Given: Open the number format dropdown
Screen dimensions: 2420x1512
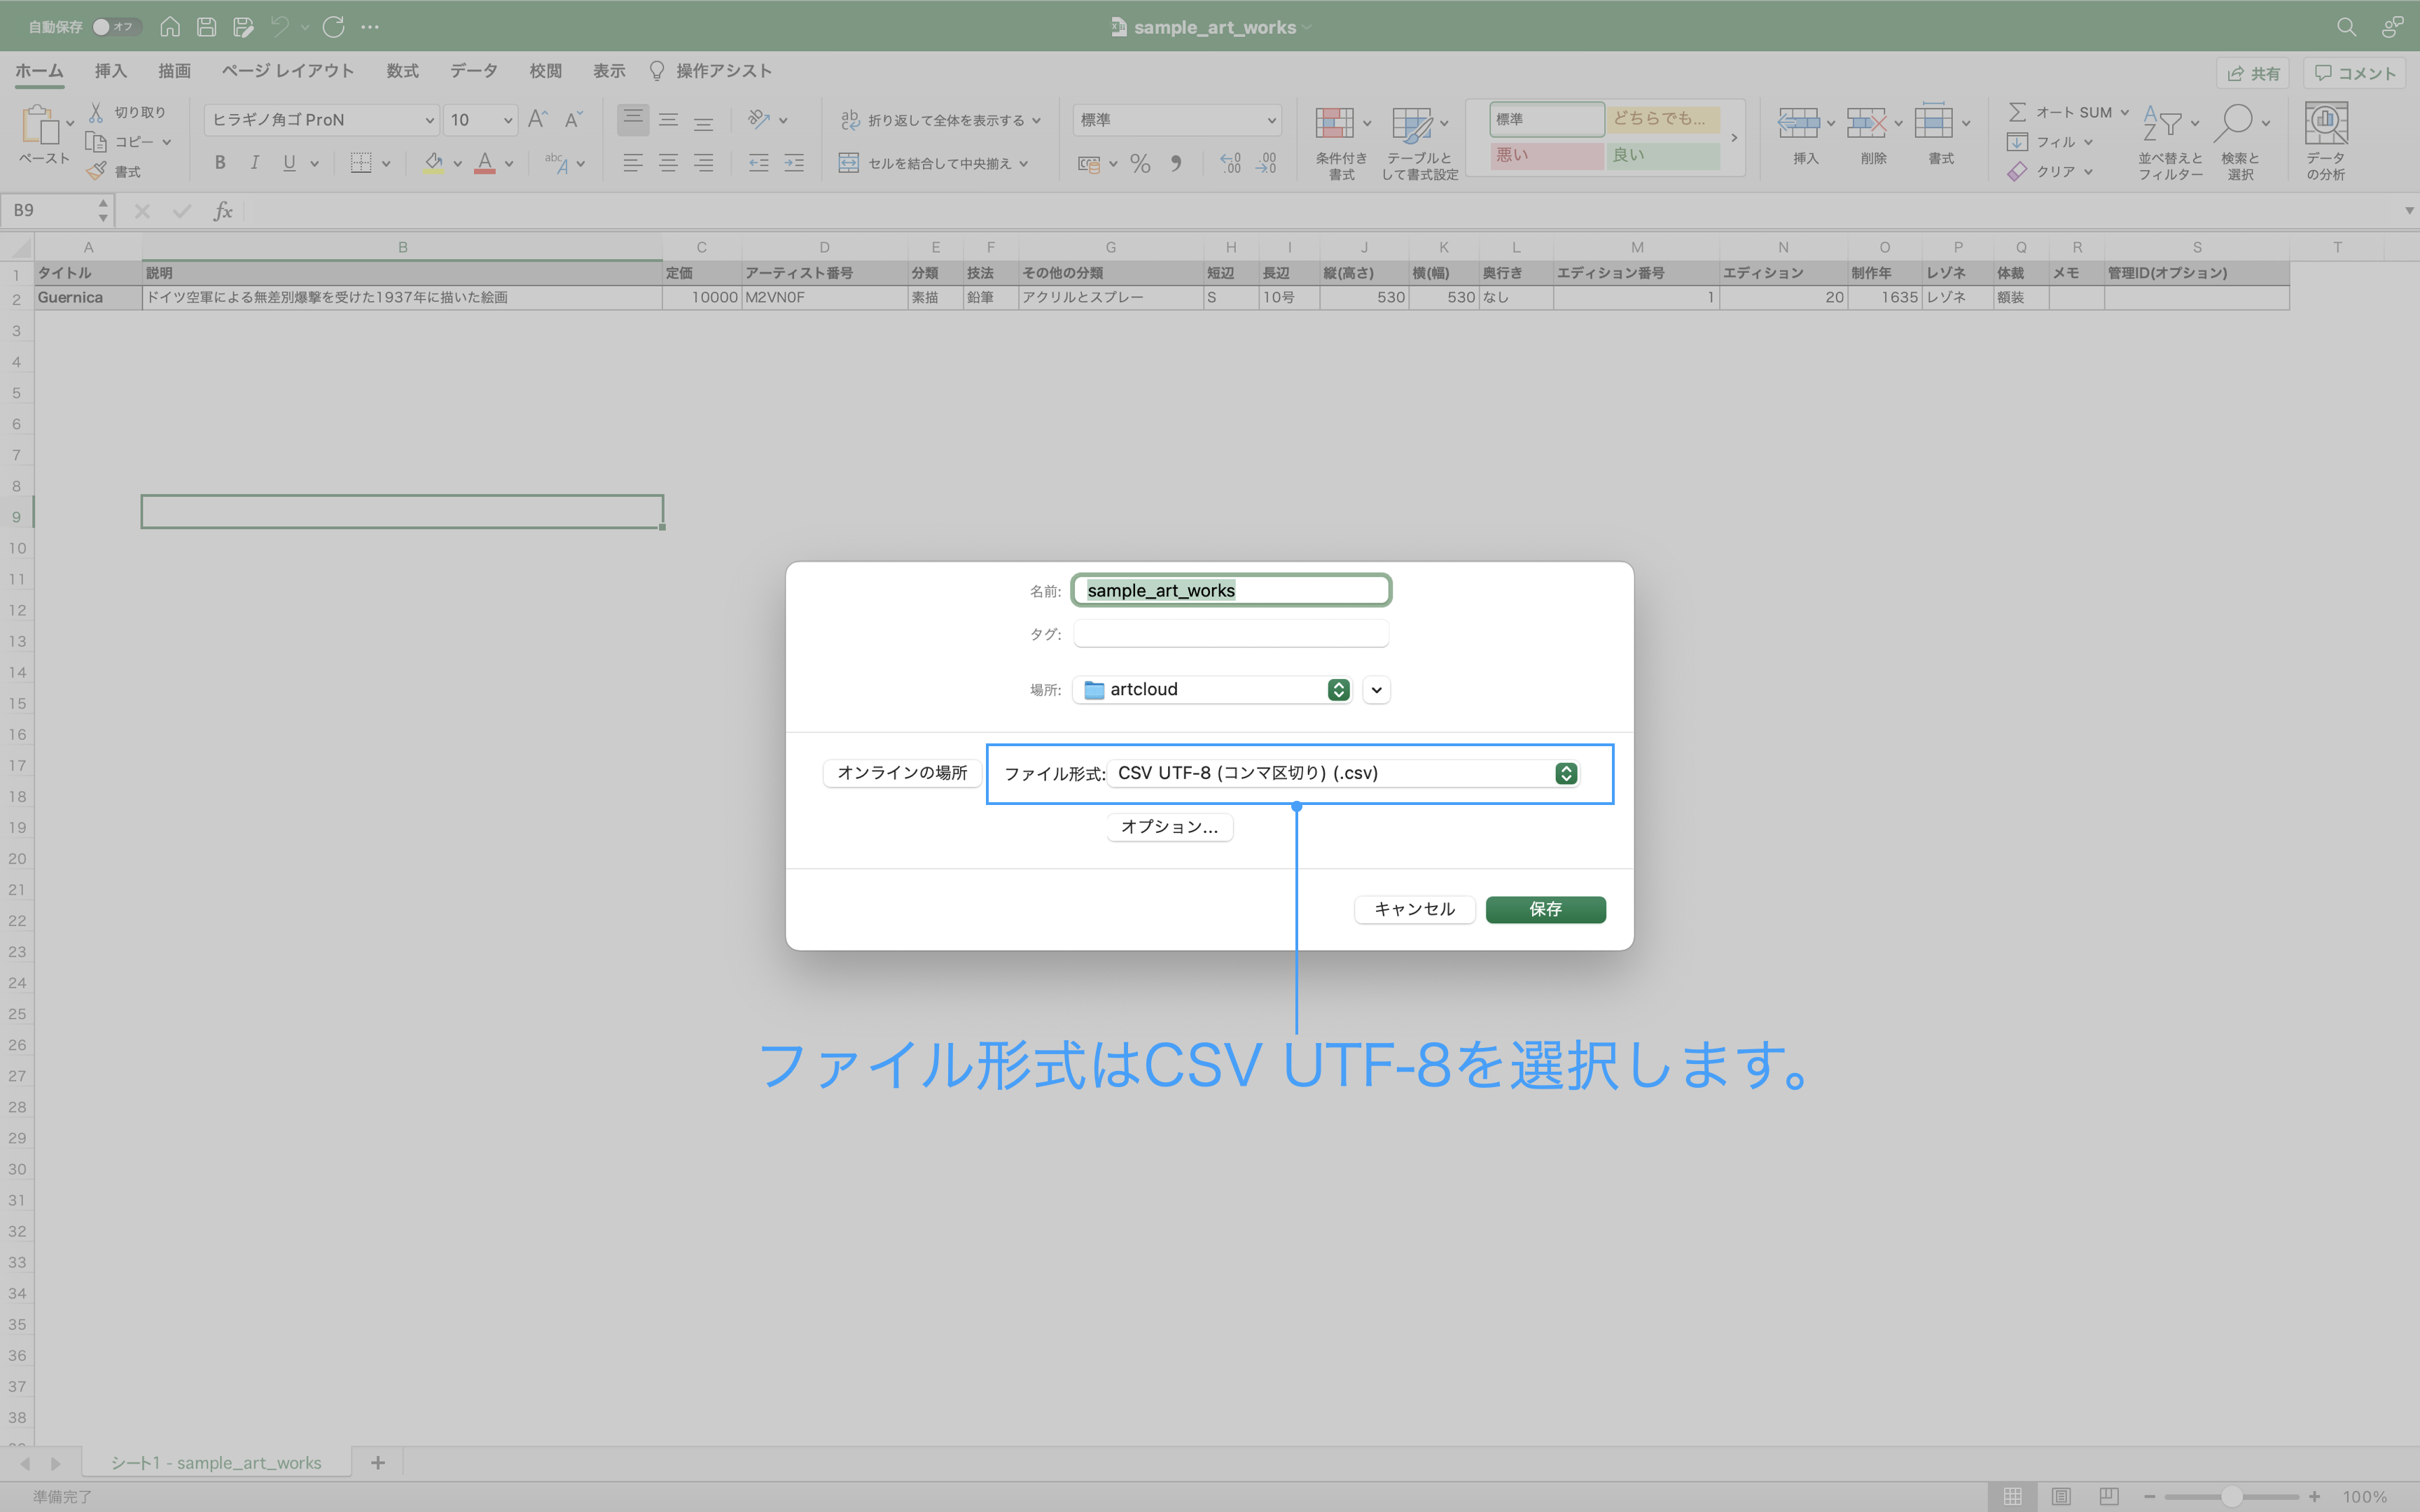Looking at the screenshot, I should pos(1271,120).
